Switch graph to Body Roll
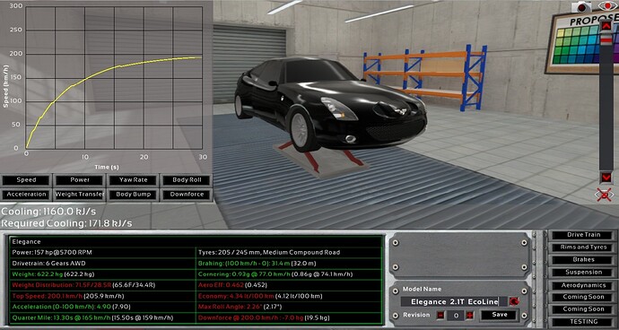The image size is (619, 330). coord(187,180)
